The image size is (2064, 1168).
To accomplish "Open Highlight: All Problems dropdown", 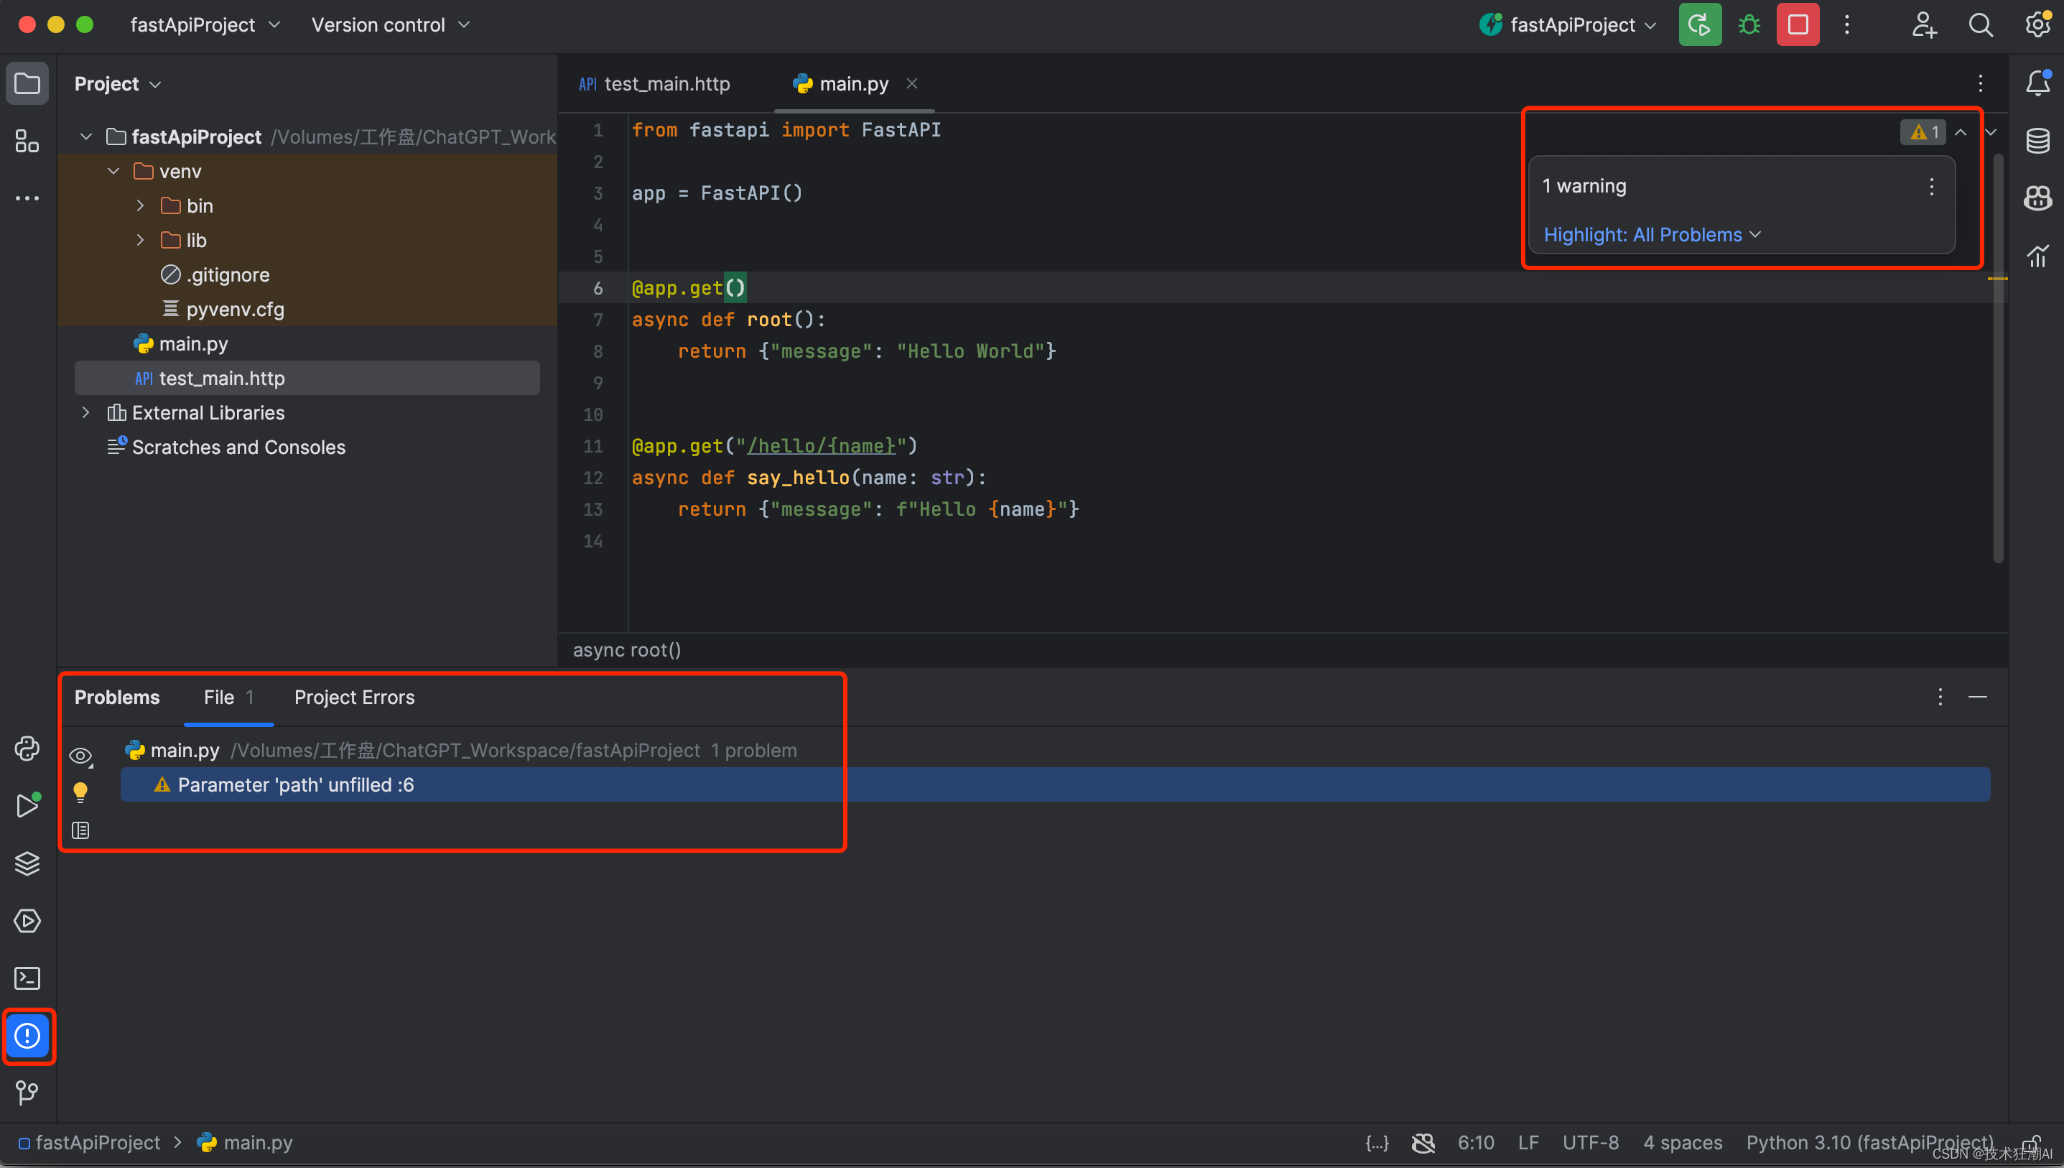I will click(1652, 235).
